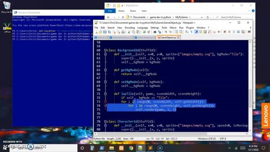This screenshot has width=270, height=152.
Task: Print the document from the toolbar
Action: 123,32
